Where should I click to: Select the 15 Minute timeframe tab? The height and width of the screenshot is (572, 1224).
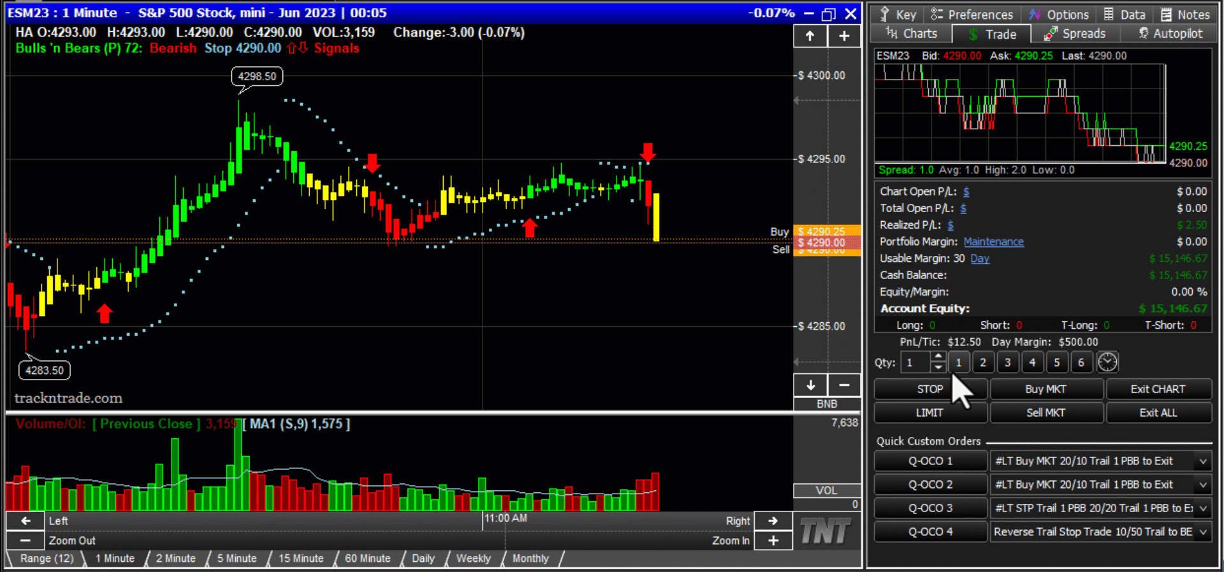(301, 559)
